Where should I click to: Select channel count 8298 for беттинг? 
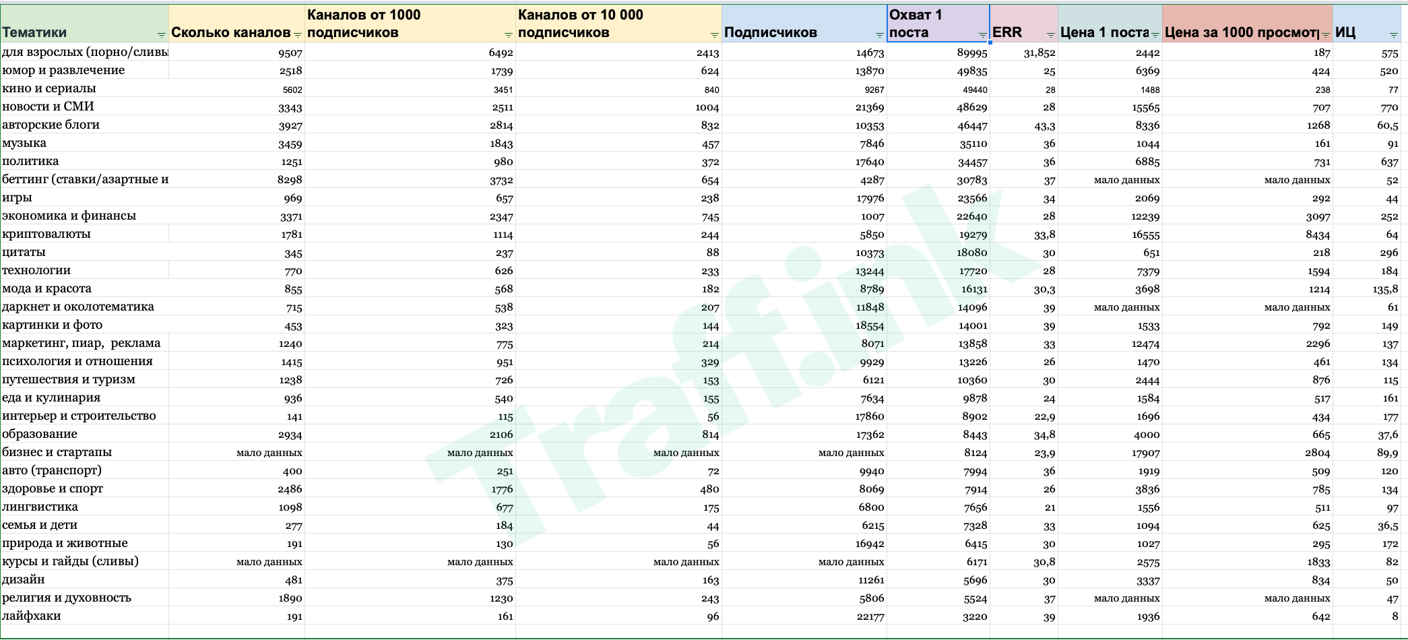pos(236,179)
